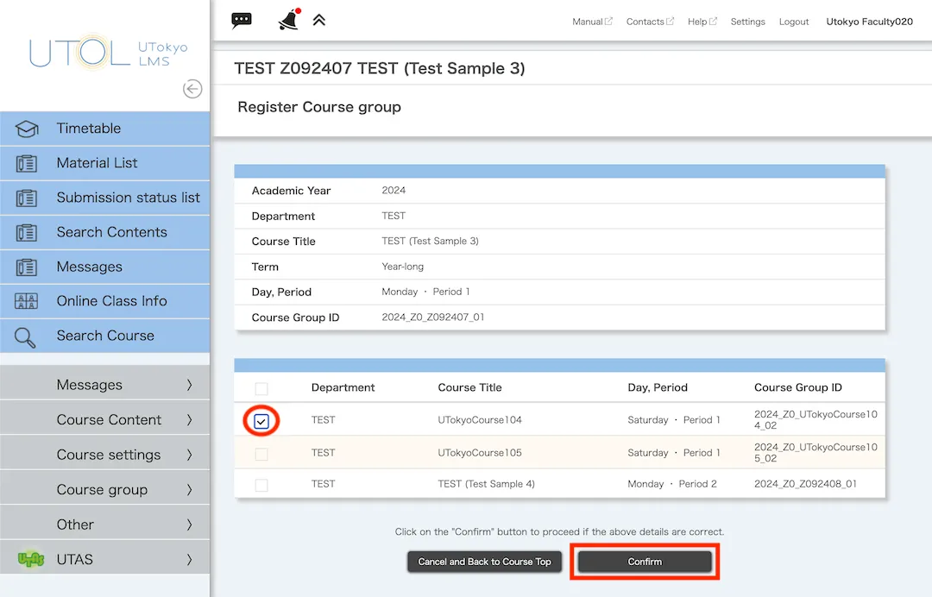Viewport: 932px width, 597px height.
Task: Open the chat speech bubble icon
Action: pos(242,21)
